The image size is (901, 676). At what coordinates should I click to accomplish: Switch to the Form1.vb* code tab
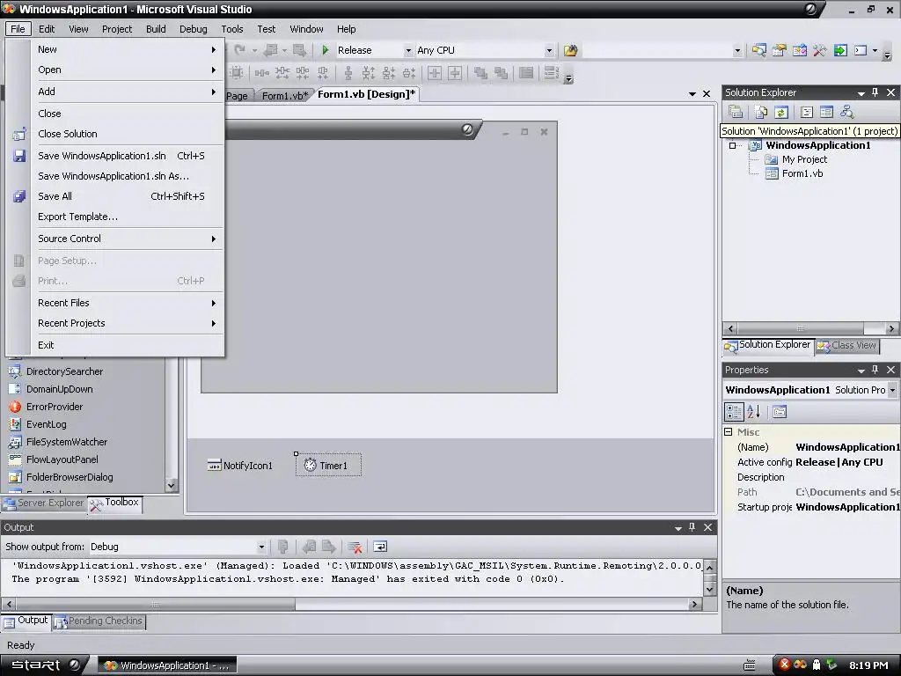point(284,95)
